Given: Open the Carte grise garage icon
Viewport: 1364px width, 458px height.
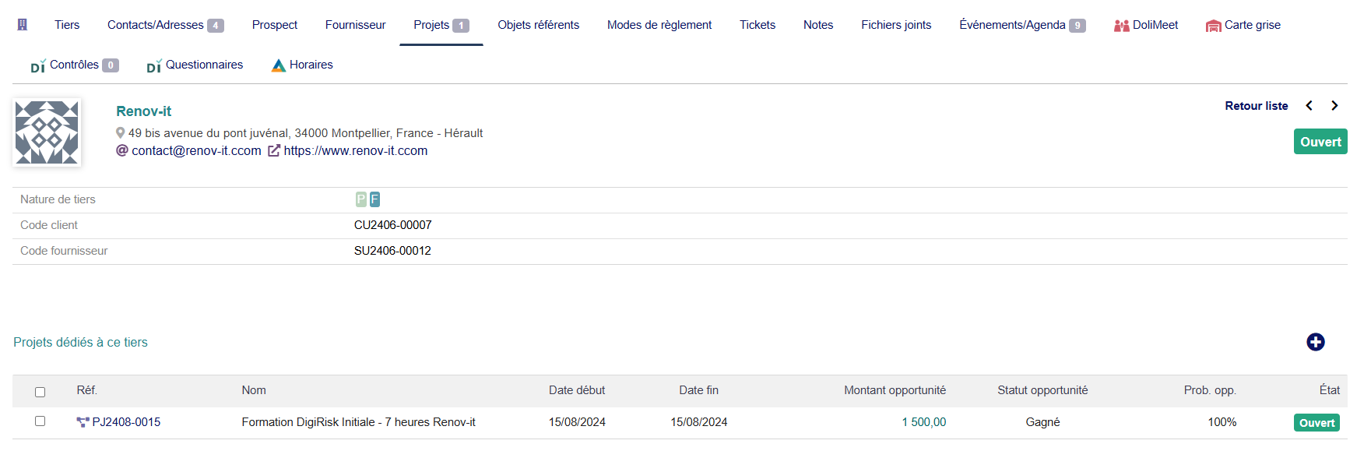Looking at the screenshot, I should [x=1213, y=26].
